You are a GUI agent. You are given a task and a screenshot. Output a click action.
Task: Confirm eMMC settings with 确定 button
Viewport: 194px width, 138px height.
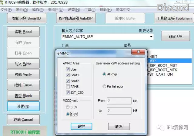click(81, 126)
